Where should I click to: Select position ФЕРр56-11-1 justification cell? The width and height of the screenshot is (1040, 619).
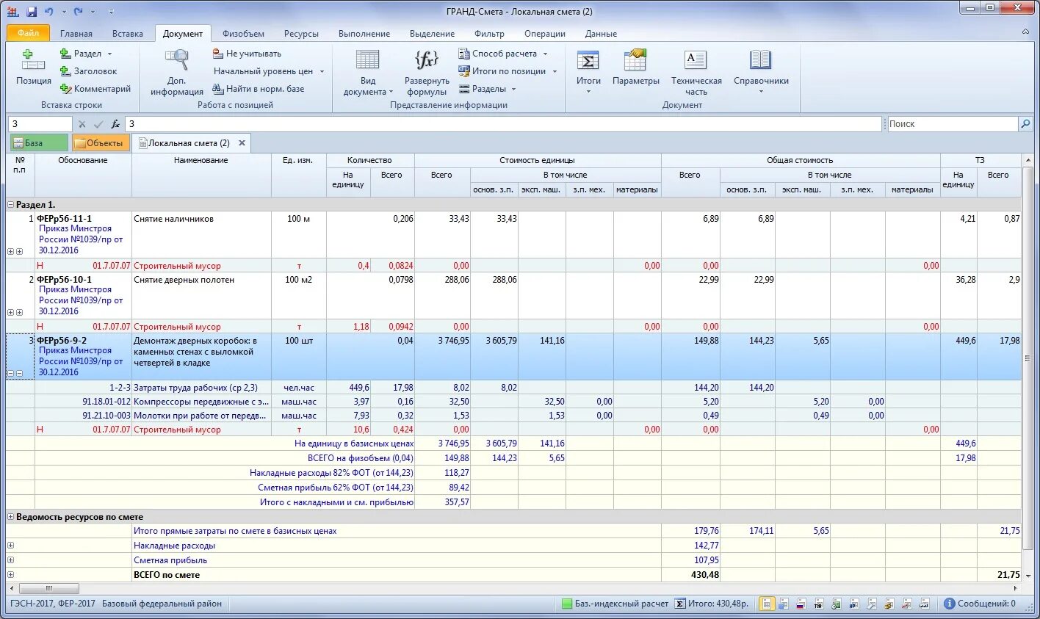pos(83,235)
